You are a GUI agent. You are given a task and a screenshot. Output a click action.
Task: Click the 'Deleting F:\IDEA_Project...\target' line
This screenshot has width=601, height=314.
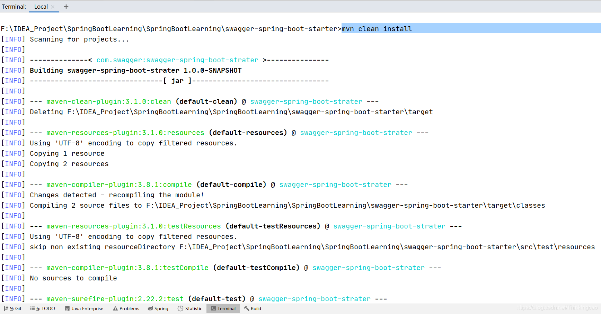click(231, 112)
